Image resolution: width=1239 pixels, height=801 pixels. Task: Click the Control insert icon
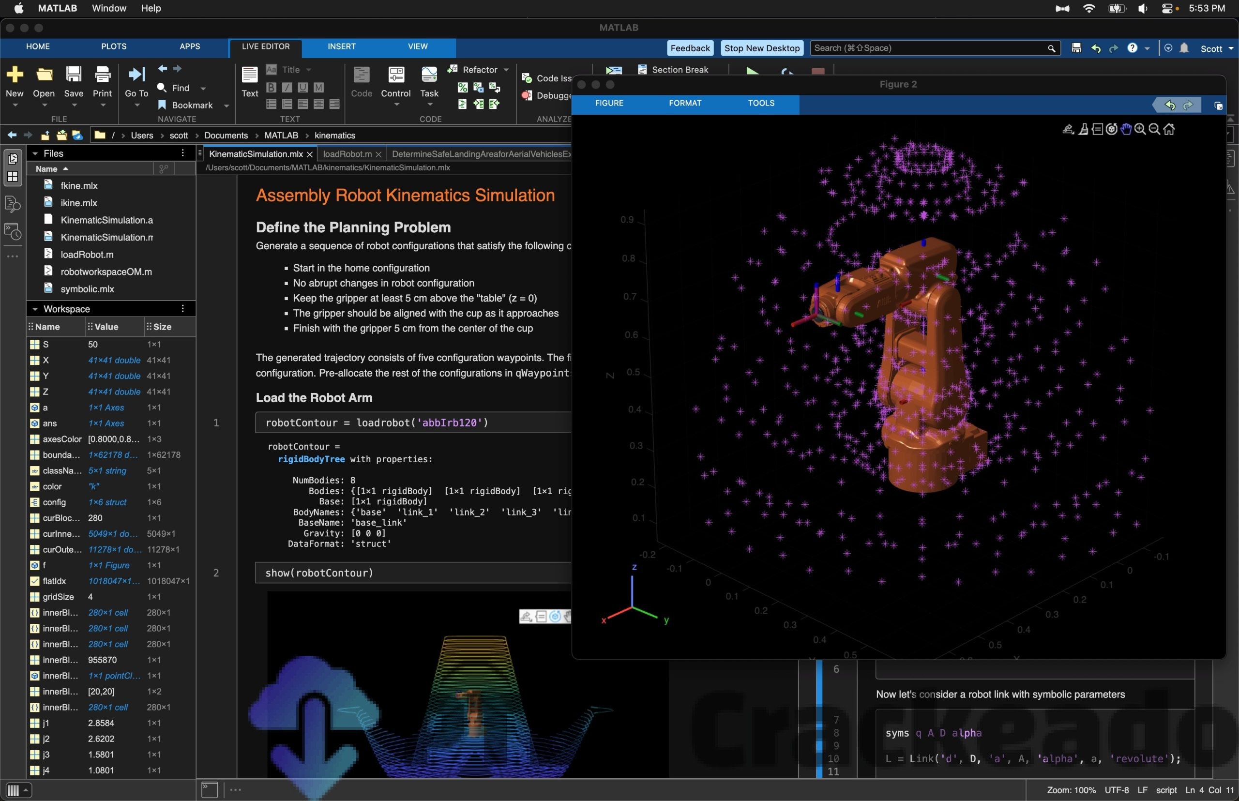pyautogui.click(x=396, y=75)
